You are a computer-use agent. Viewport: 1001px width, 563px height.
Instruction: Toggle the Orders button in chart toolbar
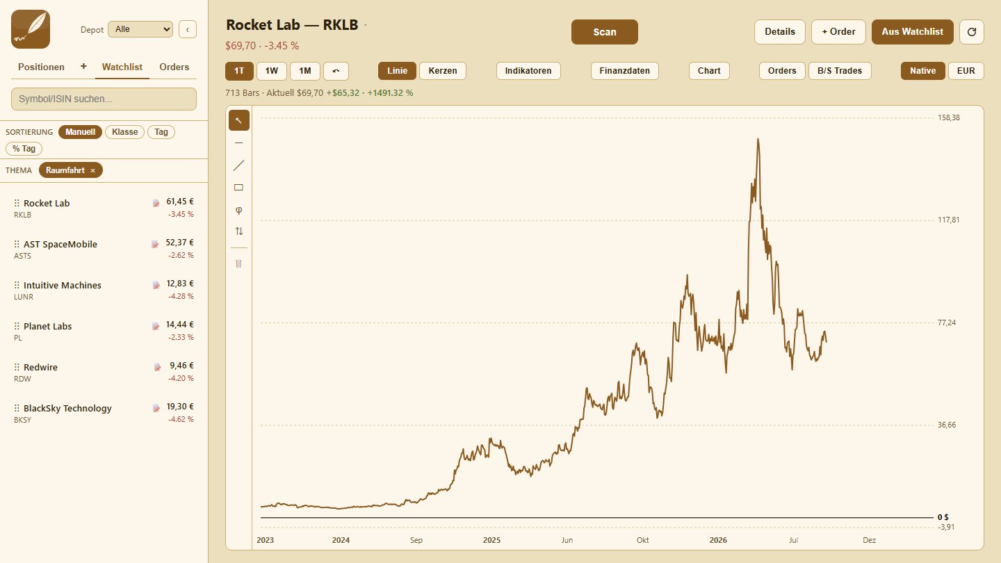782,71
